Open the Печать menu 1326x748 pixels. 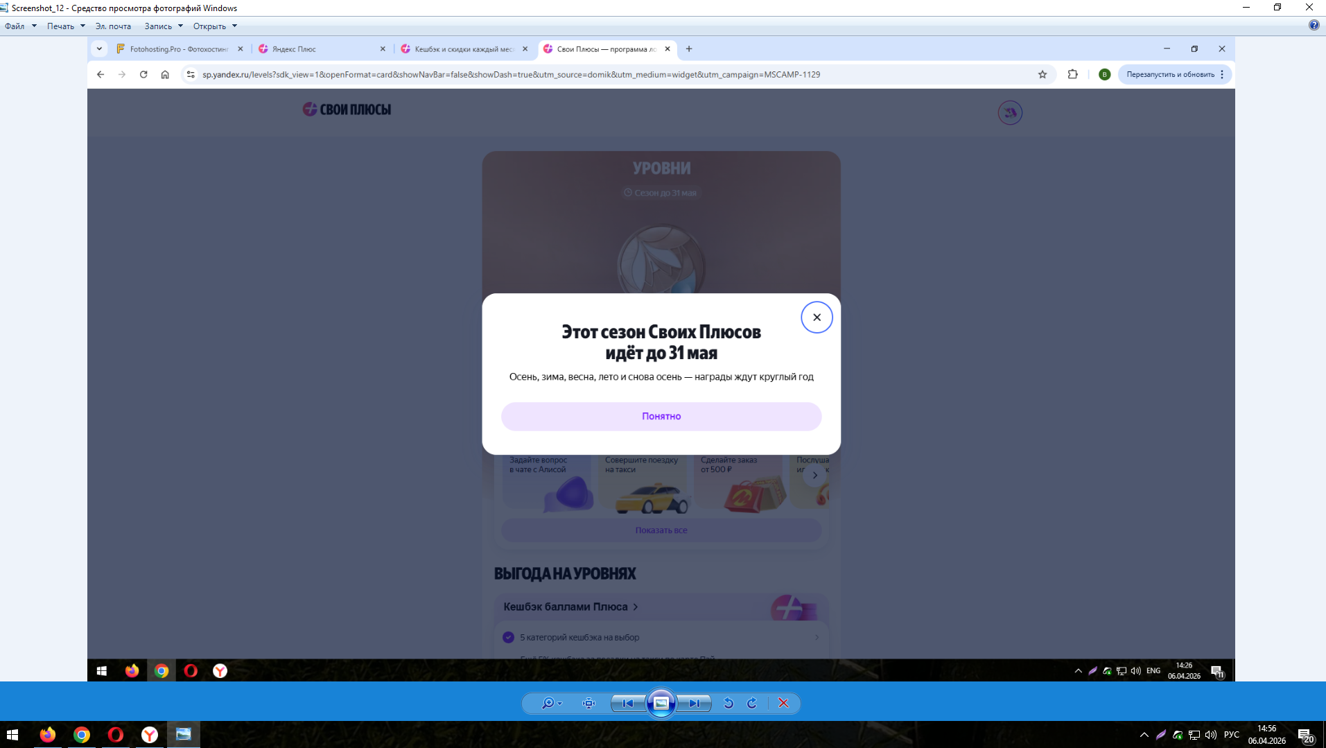coord(66,26)
